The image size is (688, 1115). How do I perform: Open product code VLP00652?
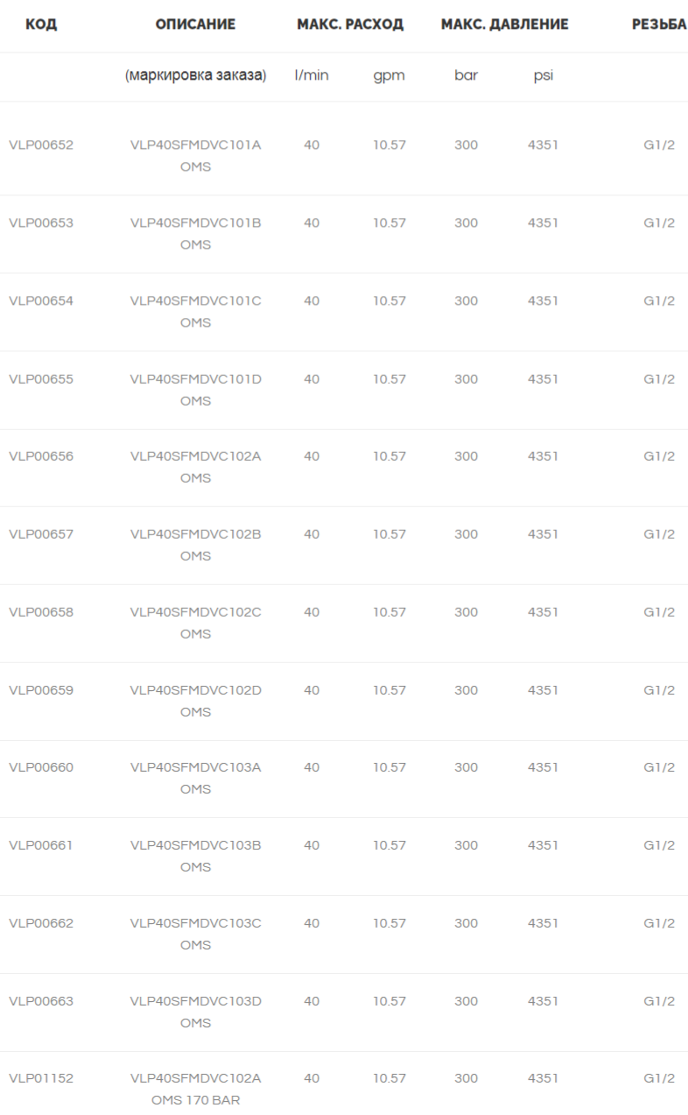[41, 145]
